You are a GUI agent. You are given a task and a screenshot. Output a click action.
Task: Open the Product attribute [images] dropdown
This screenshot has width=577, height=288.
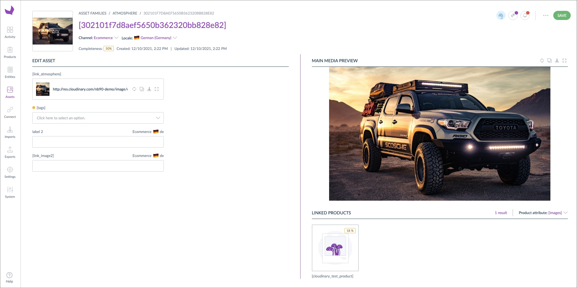pyautogui.click(x=543, y=213)
